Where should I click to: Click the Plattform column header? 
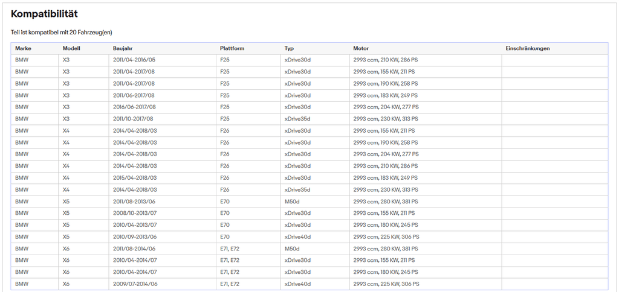click(232, 48)
